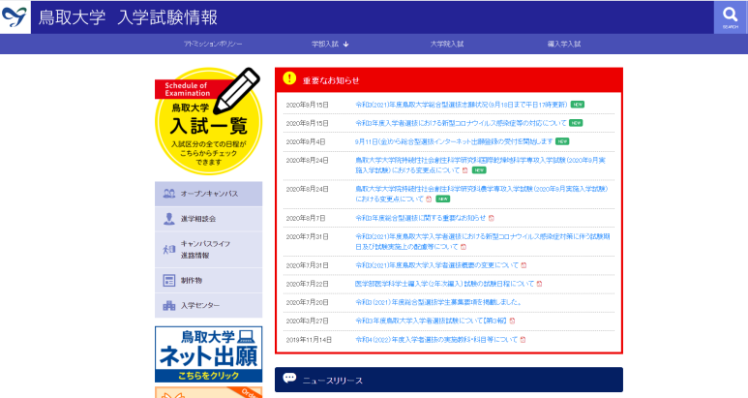Open 新型コロナウイルス感染症対策に伴う試験期日 link
The width and height of the screenshot is (748, 398).
(x=483, y=241)
